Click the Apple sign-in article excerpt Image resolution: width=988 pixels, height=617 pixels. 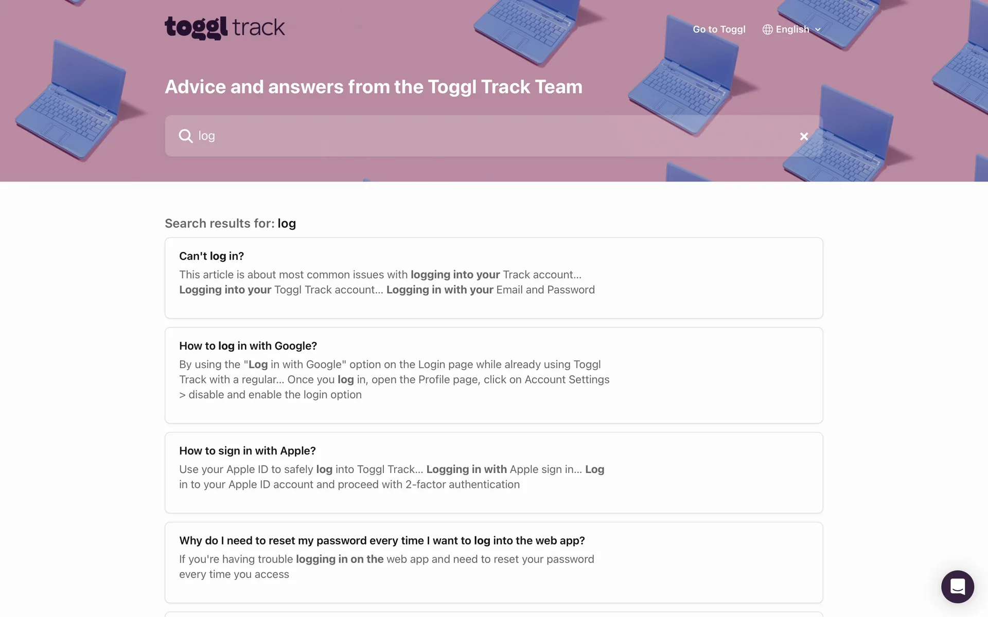tap(391, 477)
